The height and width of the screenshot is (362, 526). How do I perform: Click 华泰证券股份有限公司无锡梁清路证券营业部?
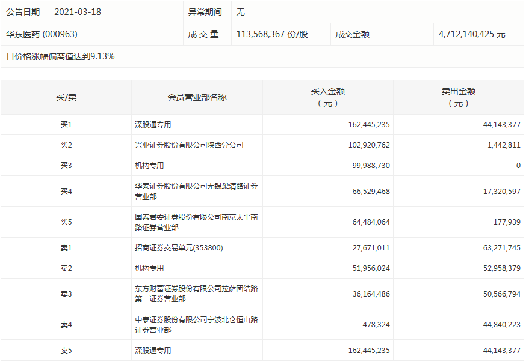pos(196,192)
